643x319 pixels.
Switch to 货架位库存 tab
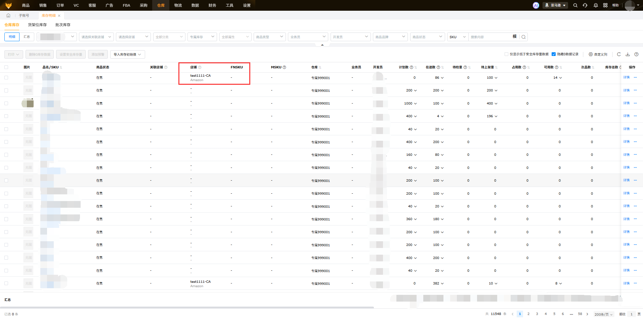click(37, 25)
